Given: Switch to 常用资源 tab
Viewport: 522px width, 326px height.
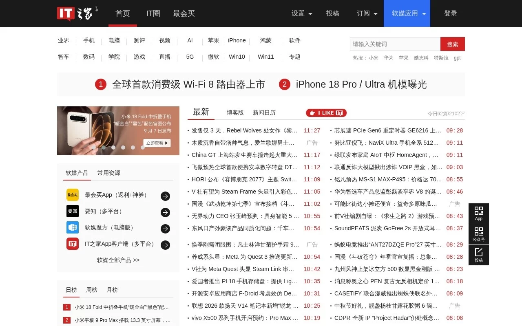Looking at the screenshot, I should click(109, 173).
